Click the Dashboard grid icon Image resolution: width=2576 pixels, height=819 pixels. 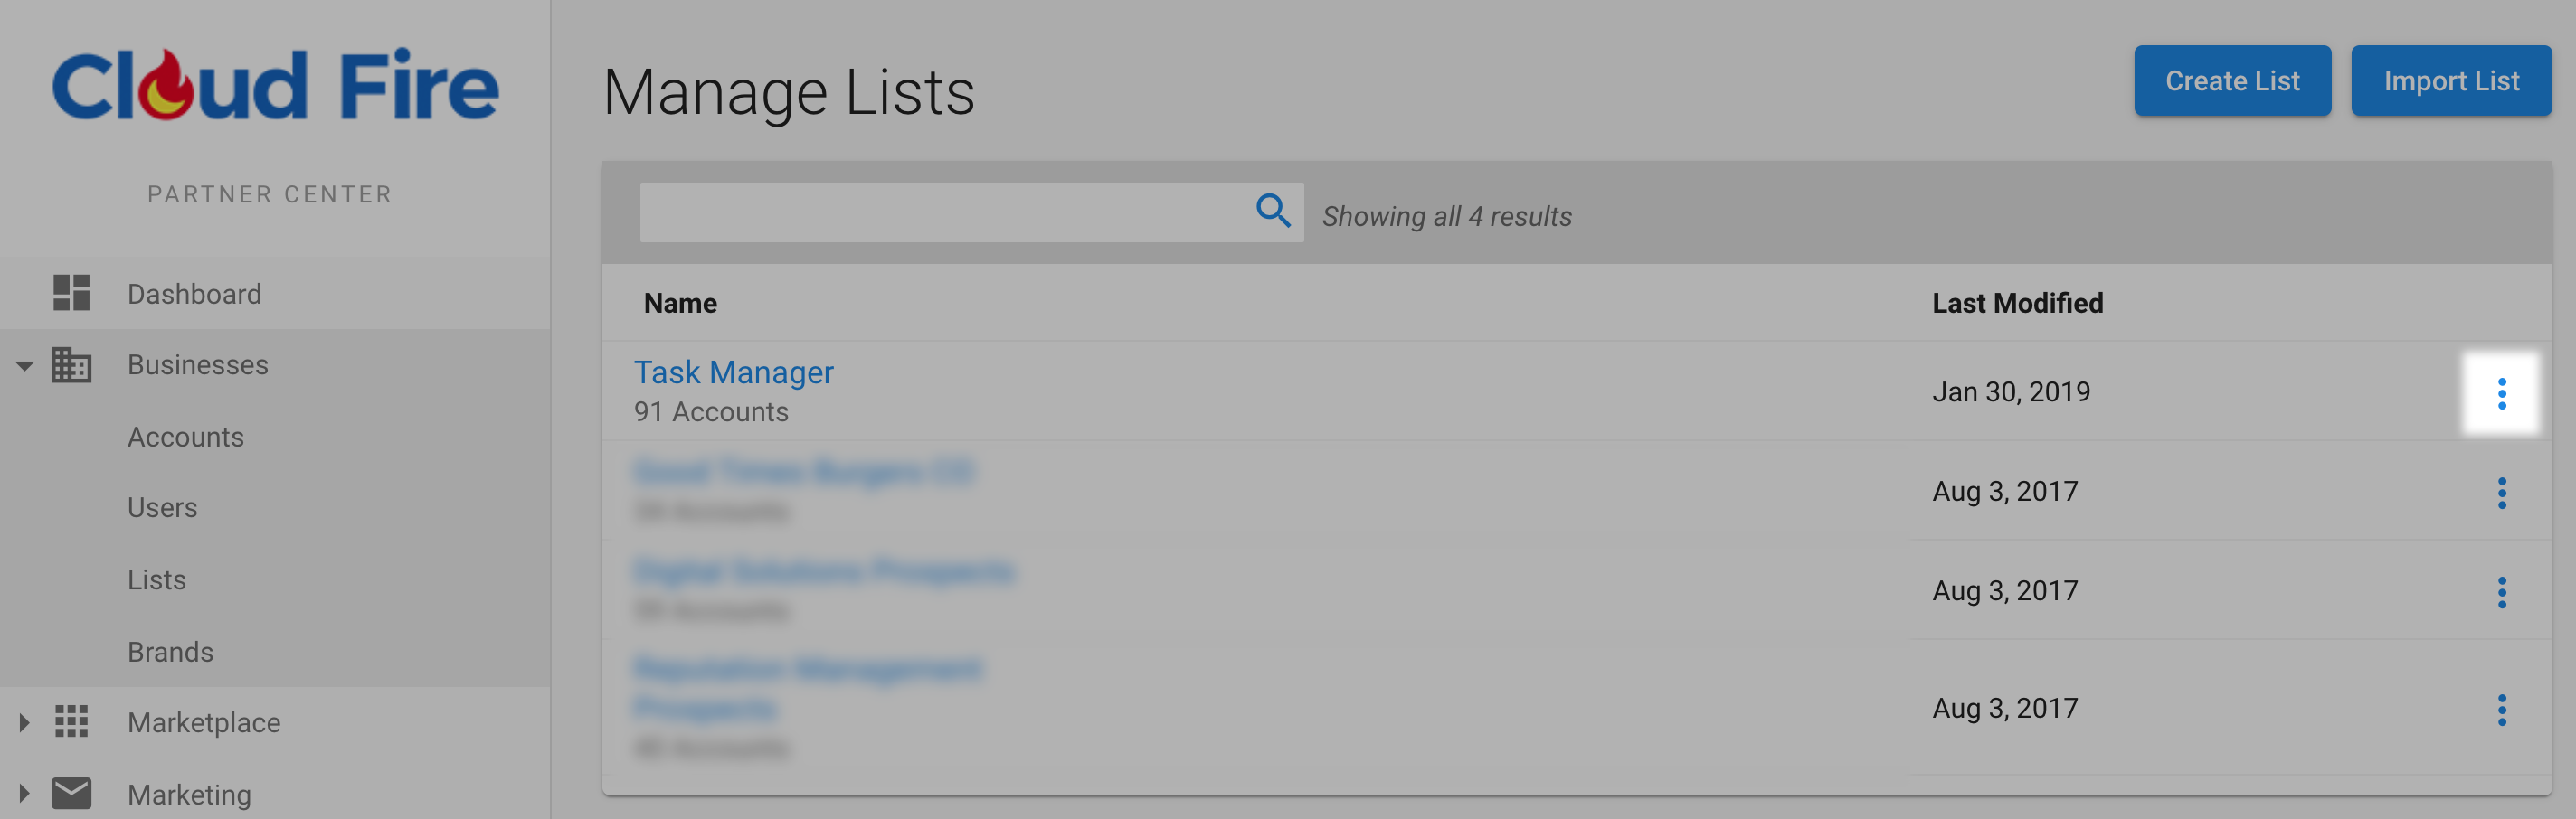click(x=71, y=293)
